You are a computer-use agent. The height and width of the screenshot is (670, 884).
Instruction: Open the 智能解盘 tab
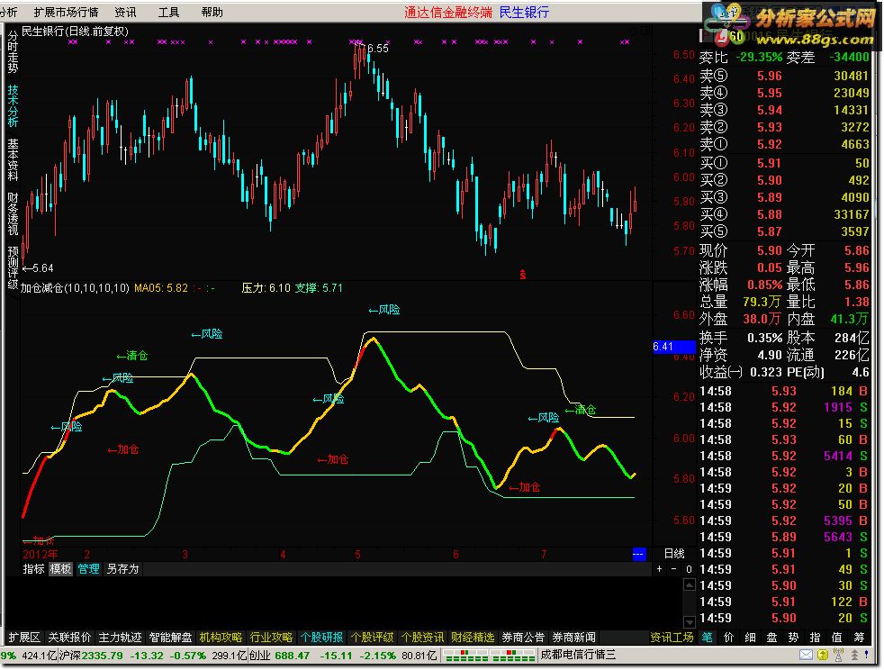point(170,638)
